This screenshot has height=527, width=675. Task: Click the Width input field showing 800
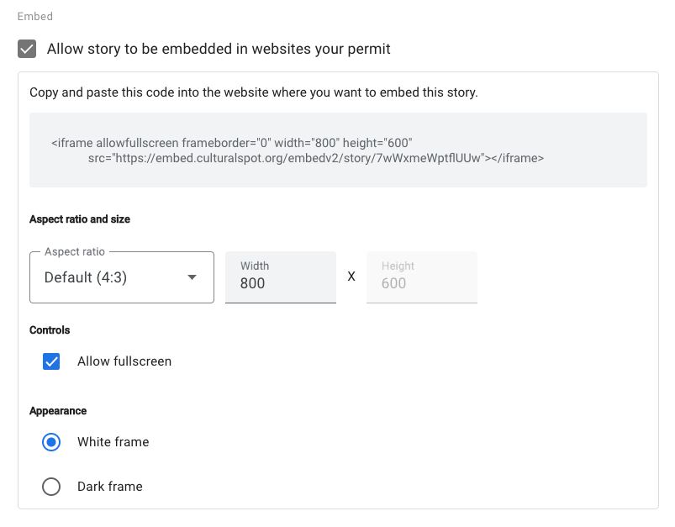(x=281, y=277)
